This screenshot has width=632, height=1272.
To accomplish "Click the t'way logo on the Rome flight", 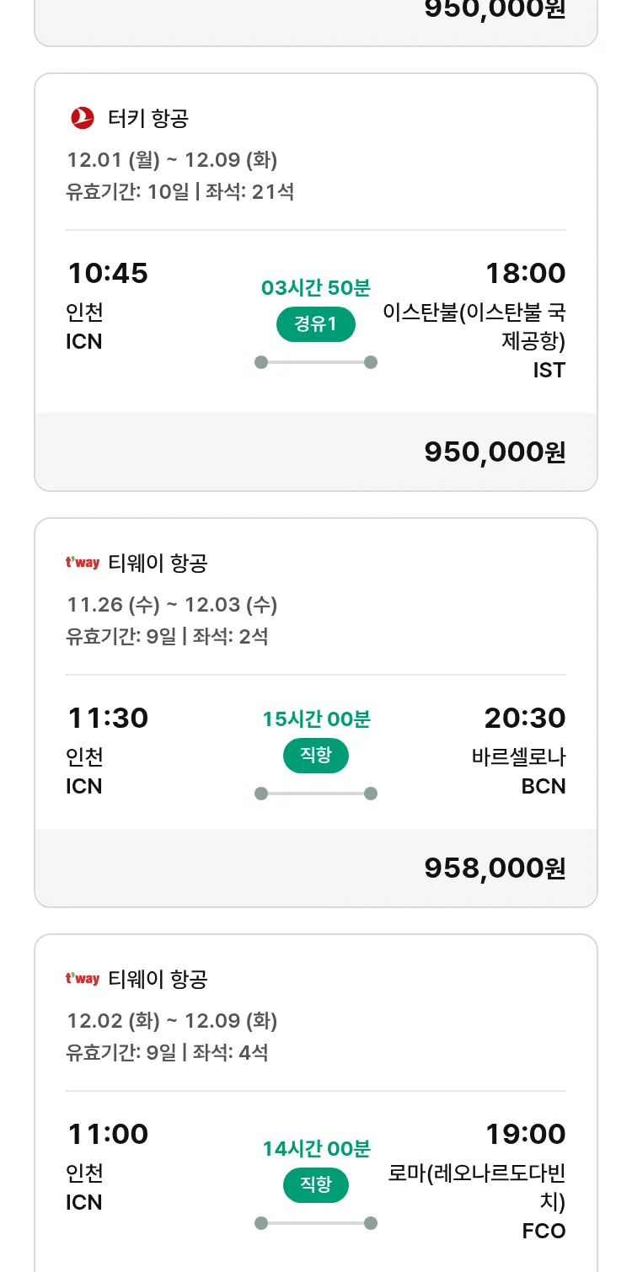I will coord(83,979).
